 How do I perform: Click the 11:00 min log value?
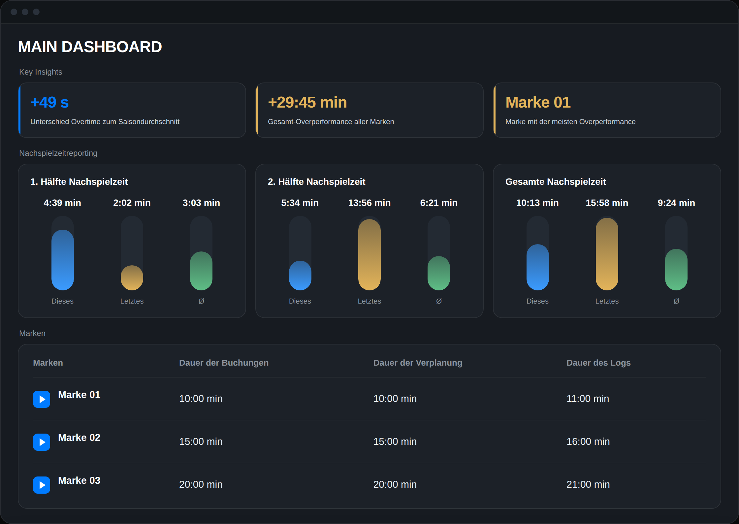588,399
